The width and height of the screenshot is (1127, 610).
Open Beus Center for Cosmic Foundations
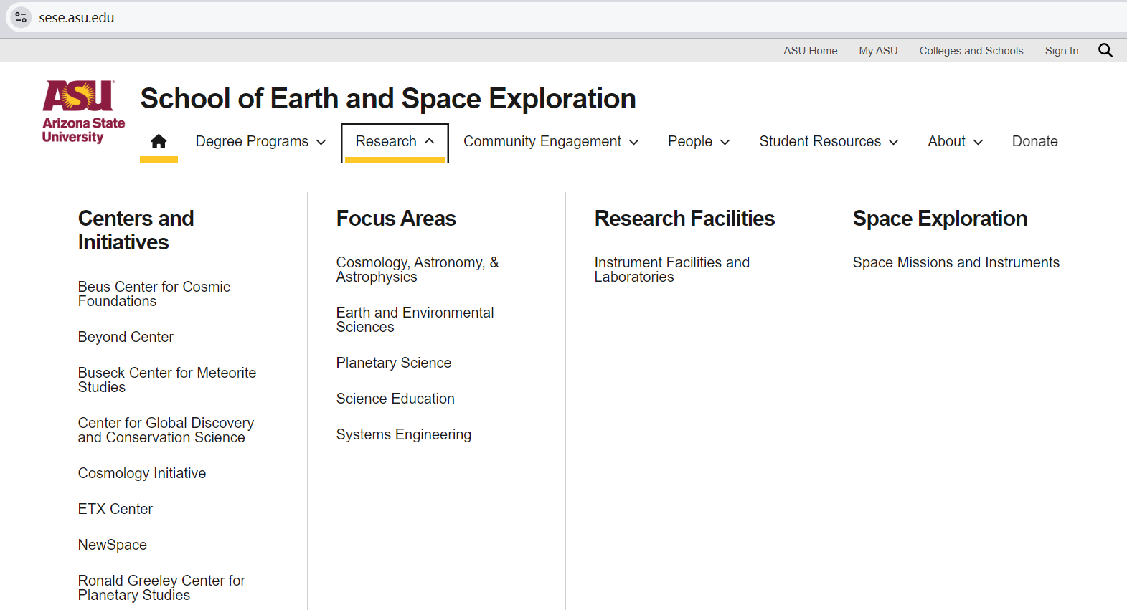(x=154, y=294)
